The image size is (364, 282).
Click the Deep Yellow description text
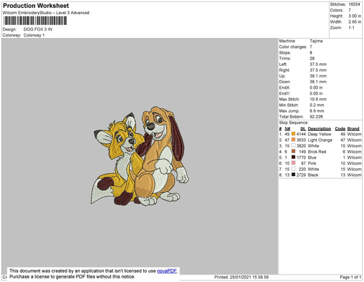click(320, 134)
